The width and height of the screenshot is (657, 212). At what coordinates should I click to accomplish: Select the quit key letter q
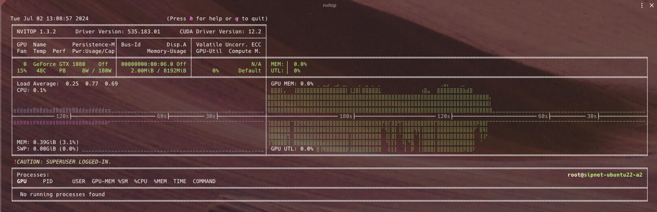coord(237,19)
